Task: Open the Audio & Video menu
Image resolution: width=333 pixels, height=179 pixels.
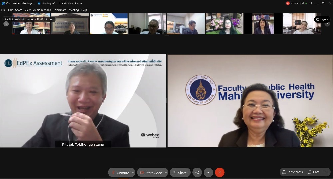Action: click(42, 10)
